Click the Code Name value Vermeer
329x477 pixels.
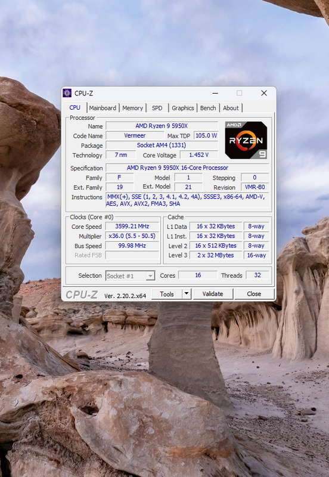[x=135, y=135]
